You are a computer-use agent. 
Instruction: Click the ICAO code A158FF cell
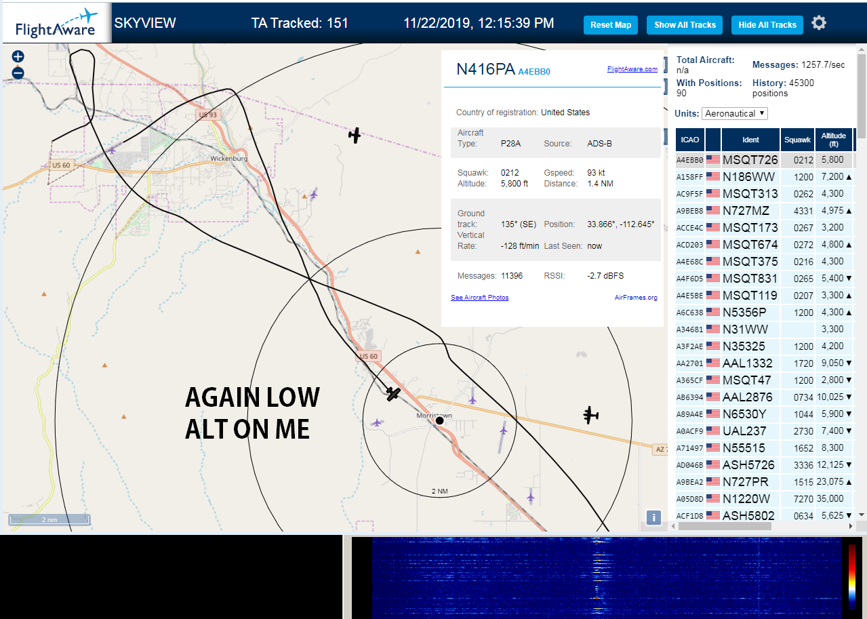(690, 177)
